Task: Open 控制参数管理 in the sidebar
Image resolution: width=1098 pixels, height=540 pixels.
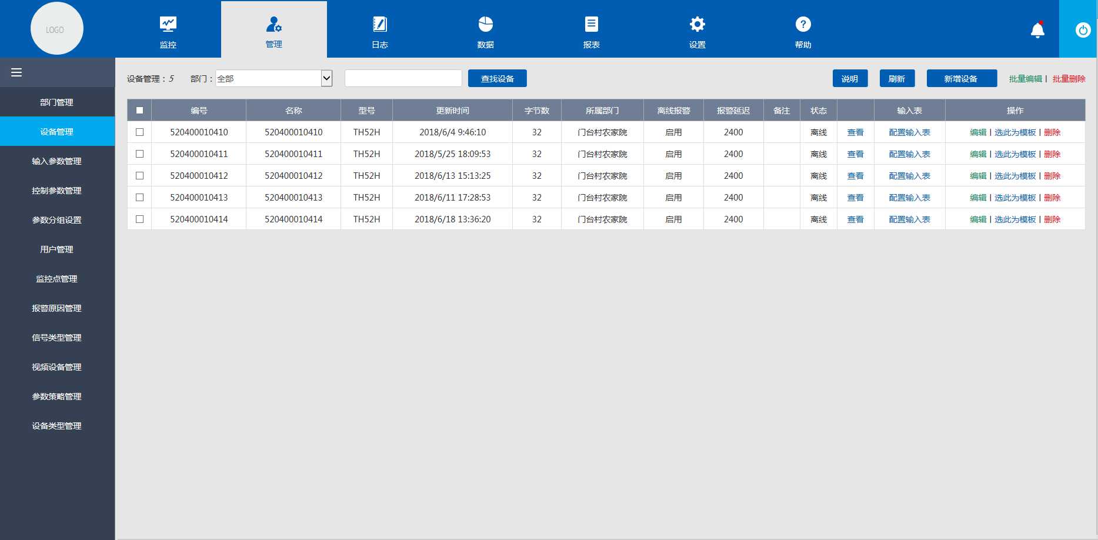Action: [x=57, y=190]
